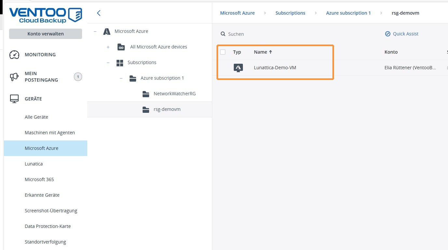
Task: Click the rsg-demovm folder icon
Action: pyautogui.click(x=146, y=110)
